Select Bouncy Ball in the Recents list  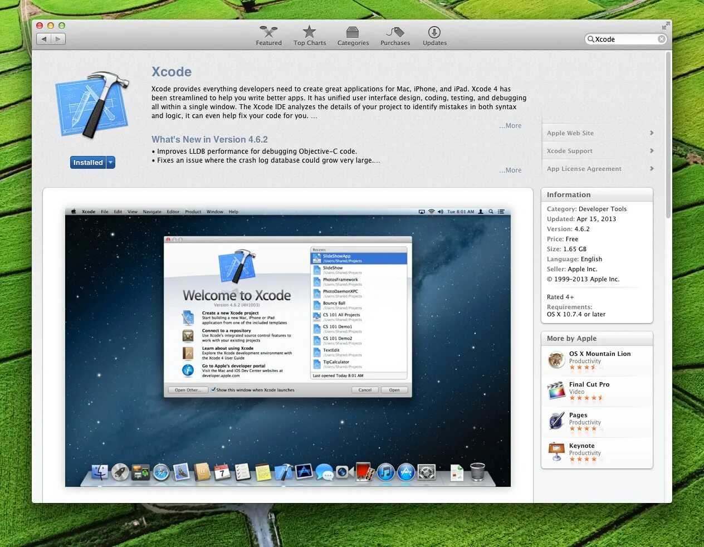coord(359,305)
